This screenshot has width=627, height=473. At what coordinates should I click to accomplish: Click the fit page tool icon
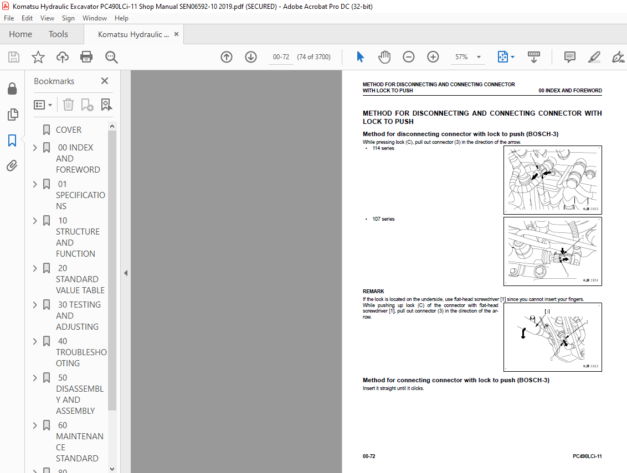click(502, 57)
